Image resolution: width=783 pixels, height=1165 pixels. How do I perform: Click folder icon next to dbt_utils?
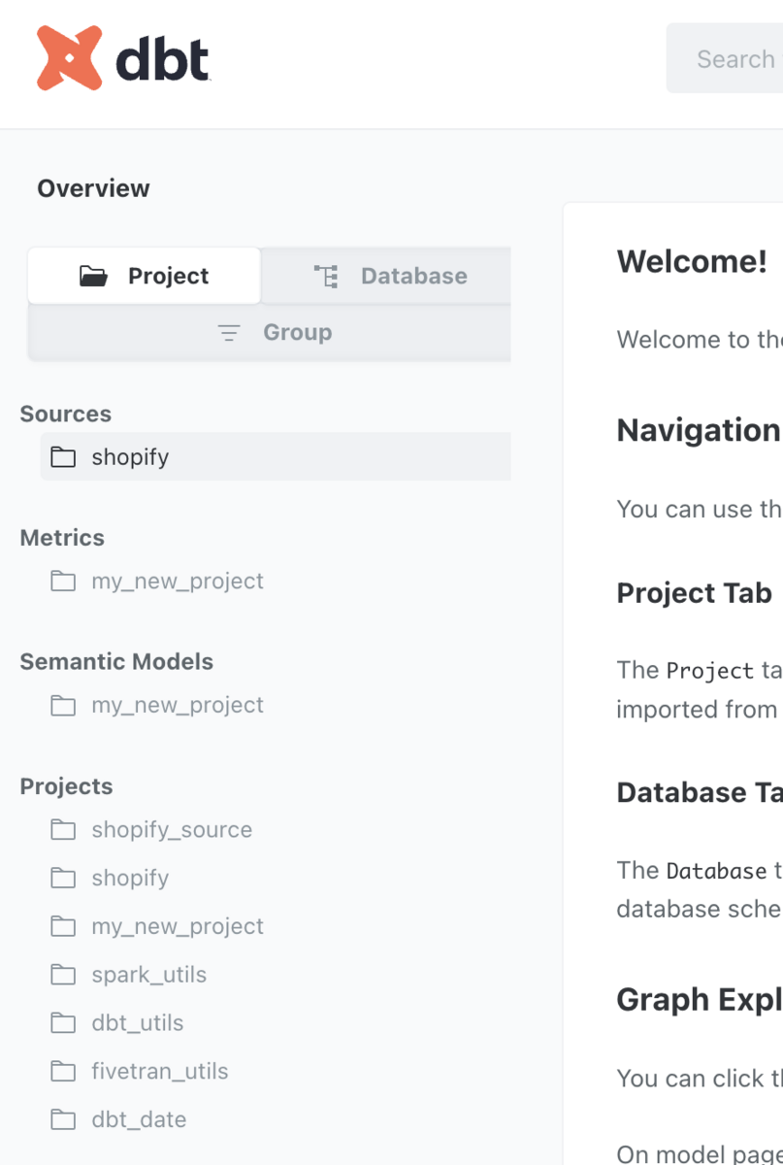coord(63,1023)
